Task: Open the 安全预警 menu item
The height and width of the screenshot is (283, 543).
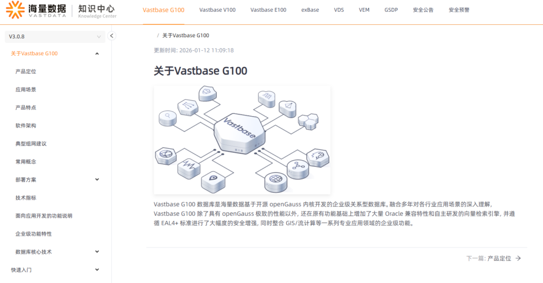Action: (459, 10)
